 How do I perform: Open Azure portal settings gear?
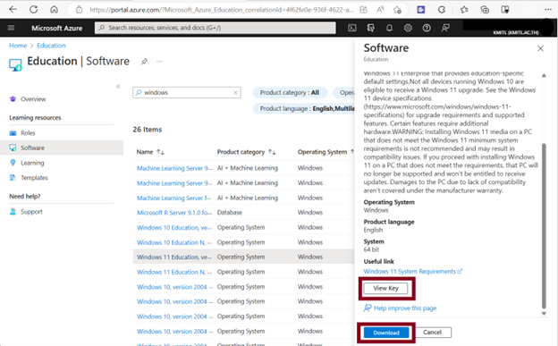tap(408, 28)
